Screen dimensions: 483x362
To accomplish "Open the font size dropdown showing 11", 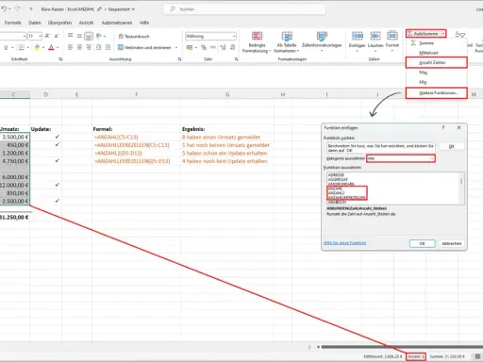I will [40, 36].
